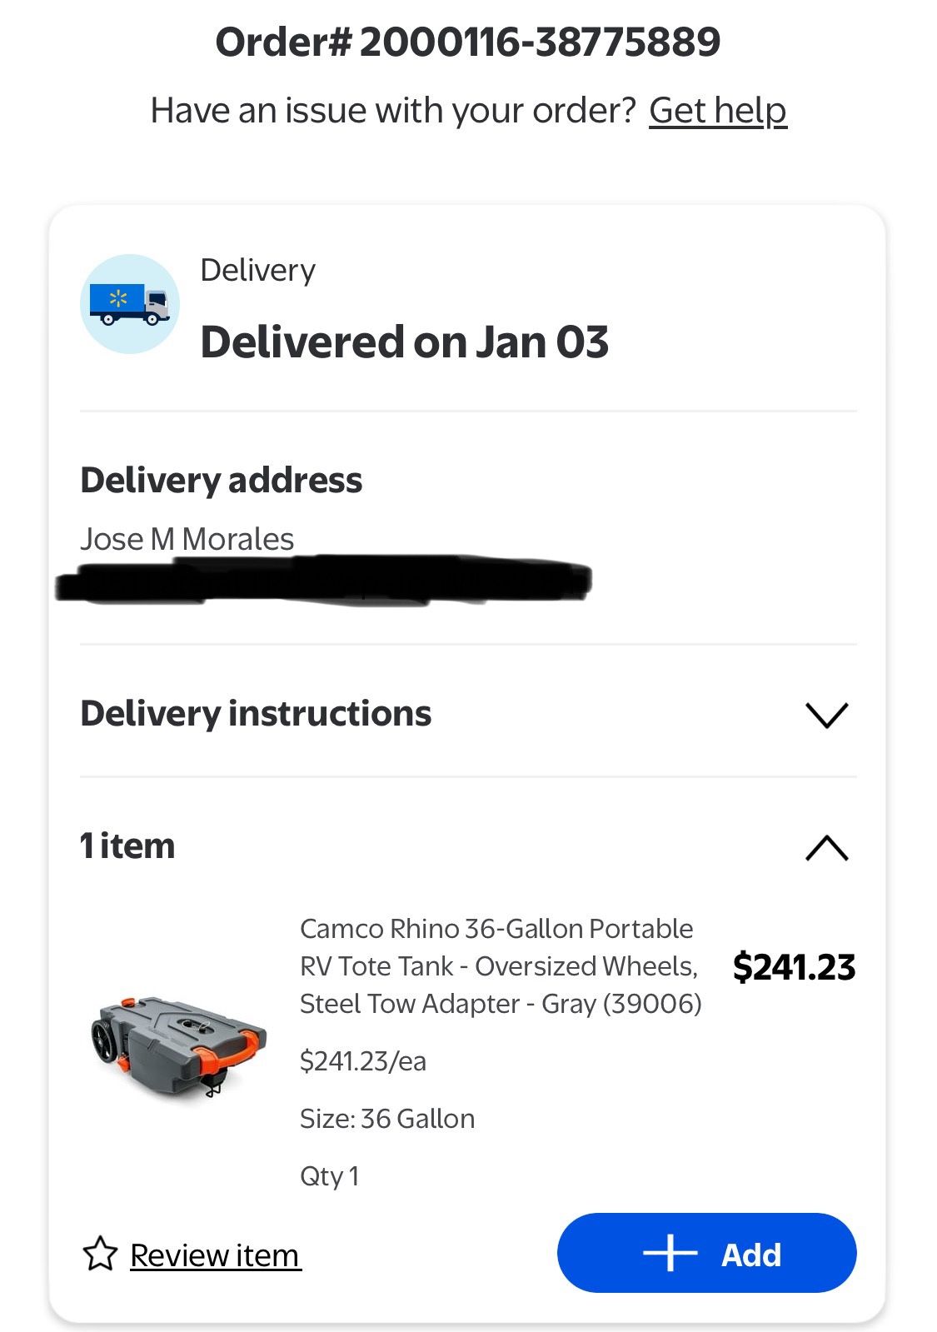Click the Delivered on Jan 03 heading
Image resolution: width=937 pixels, height=1332 pixels.
coord(405,342)
